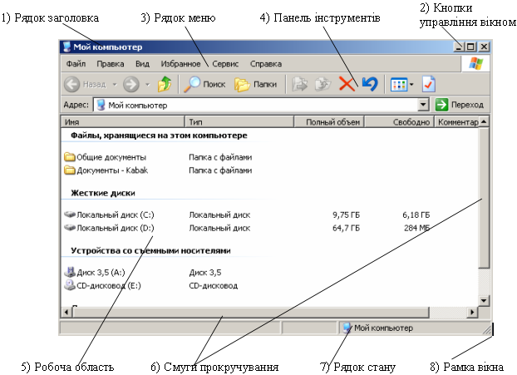Click the Жесткие диски group heading
Viewport: 517px width, 375px height.
(103, 193)
